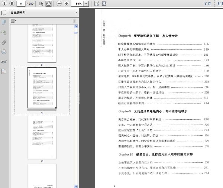Click the contents entry for page 193

pos(164,60)
